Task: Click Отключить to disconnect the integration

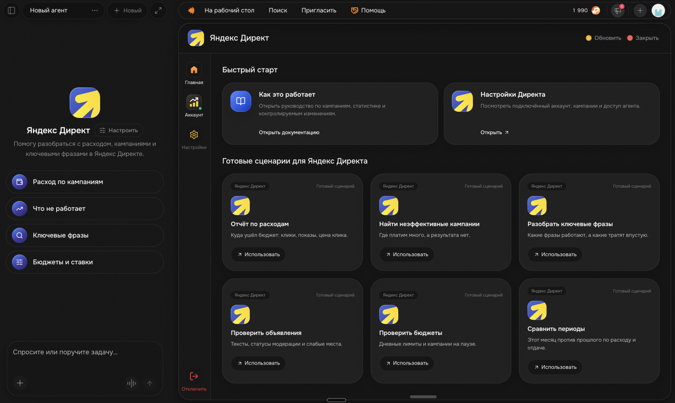Action: [x=194, y=381]
